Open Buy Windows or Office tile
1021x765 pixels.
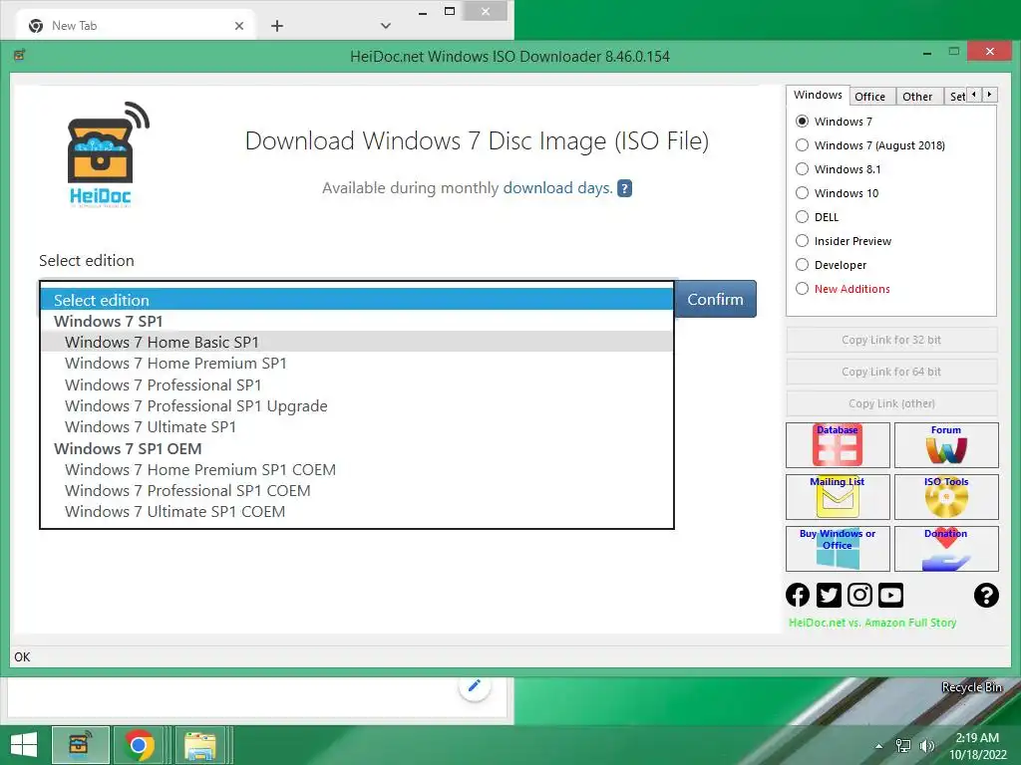(x=838, y=549)
